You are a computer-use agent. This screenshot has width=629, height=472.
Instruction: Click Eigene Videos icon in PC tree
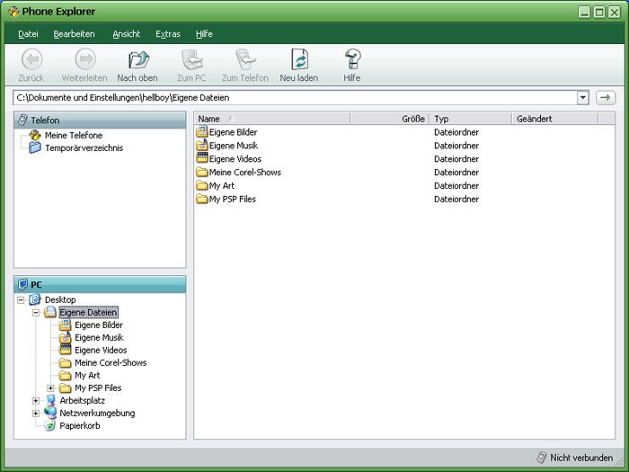(65, 350)
